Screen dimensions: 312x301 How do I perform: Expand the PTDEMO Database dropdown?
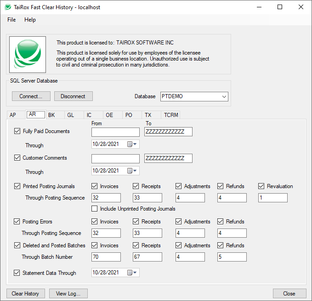click(x=224, y=96)
